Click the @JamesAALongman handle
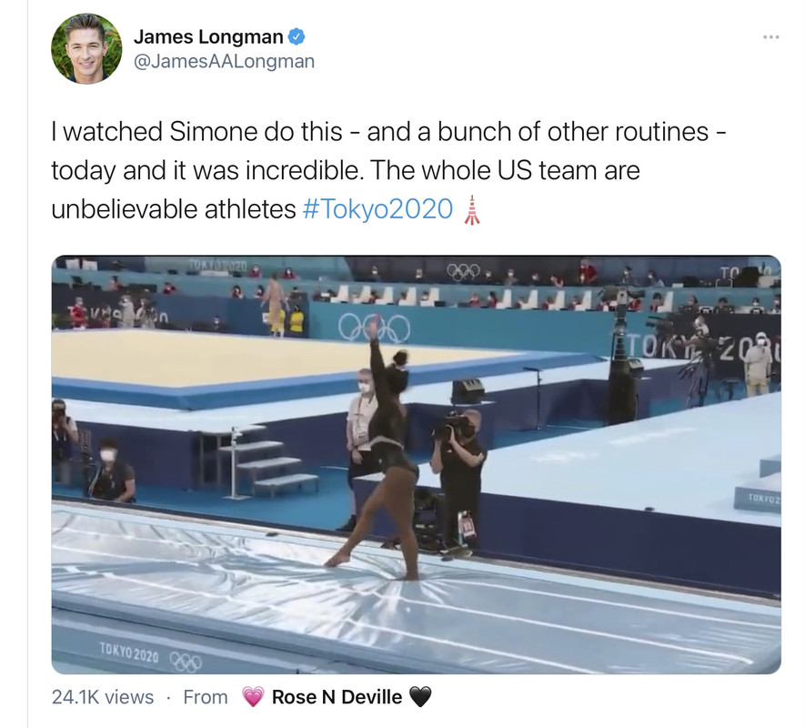805x728 pixels. click(224, 62)
